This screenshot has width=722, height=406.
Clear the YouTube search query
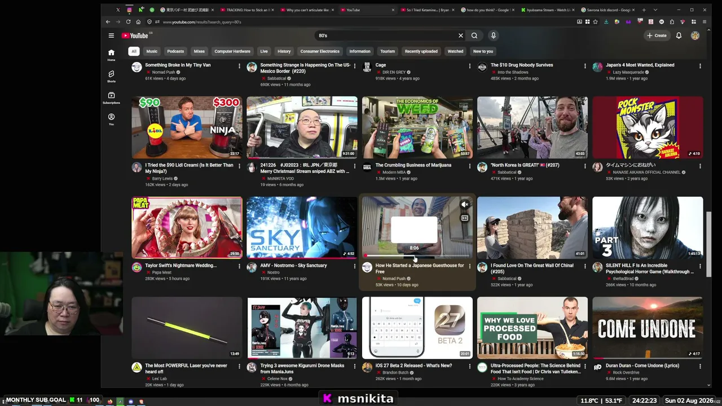pyautogui.click(x=461, y=36)
